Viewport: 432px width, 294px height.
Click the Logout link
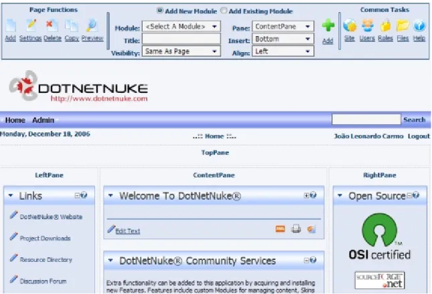(x=419, y=136)
